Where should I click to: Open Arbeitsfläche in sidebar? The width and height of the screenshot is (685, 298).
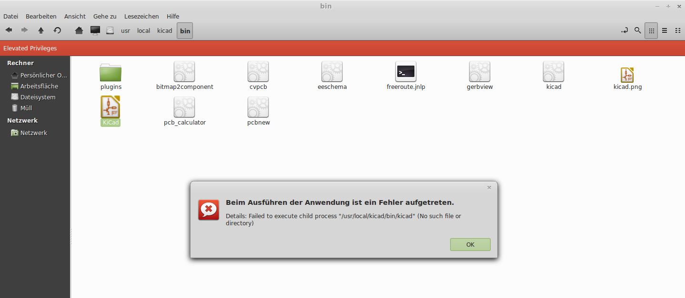pyautogui.click(x=35, y=86)
